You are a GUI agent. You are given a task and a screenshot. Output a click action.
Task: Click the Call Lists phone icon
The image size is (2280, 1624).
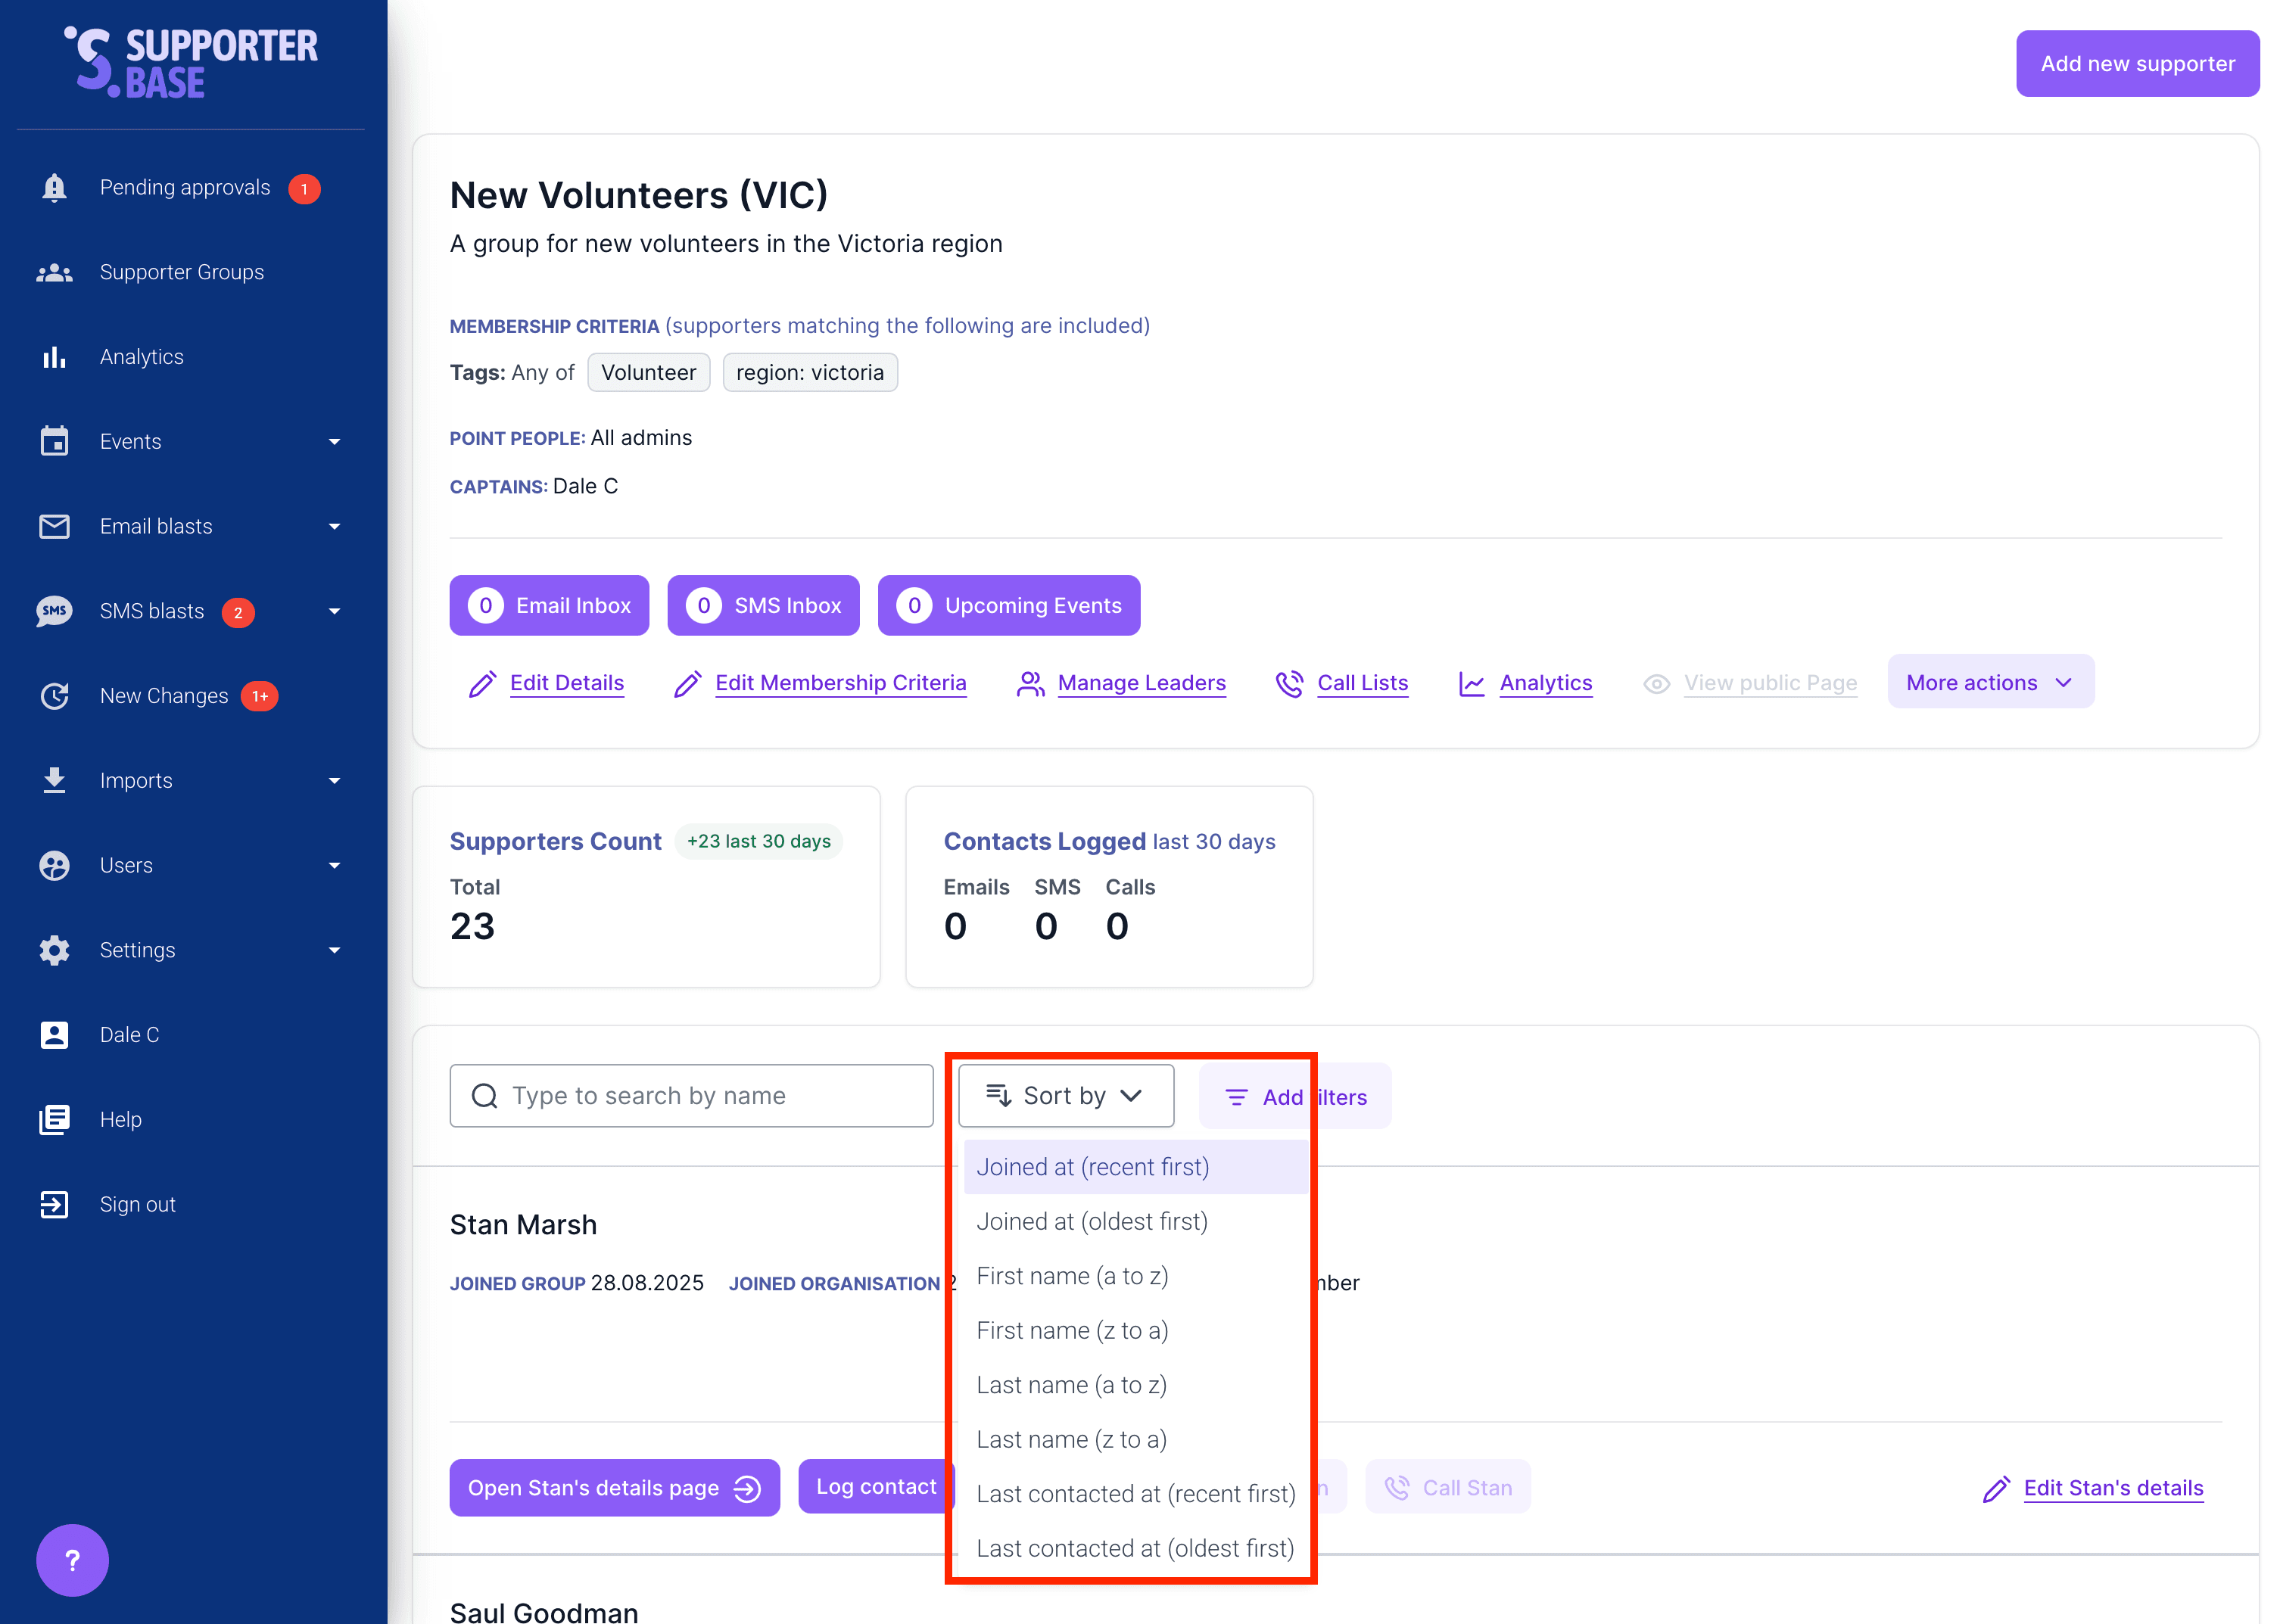(x=1290, y=683)
